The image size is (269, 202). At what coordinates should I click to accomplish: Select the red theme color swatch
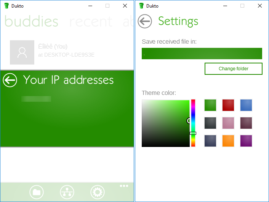[228, 105]
